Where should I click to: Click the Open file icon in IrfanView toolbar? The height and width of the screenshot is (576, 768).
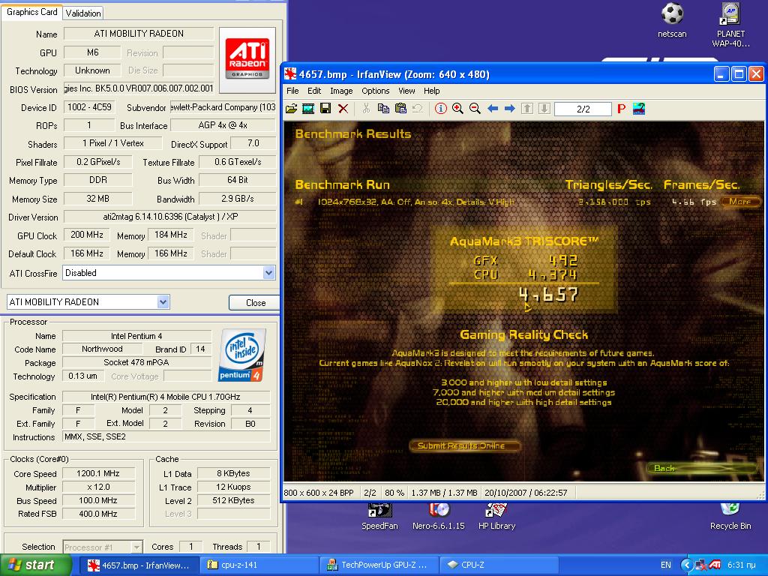[x=292, y=109]
